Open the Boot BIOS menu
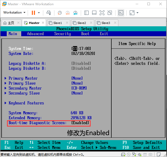167x157 pixels. pos(85,34)
